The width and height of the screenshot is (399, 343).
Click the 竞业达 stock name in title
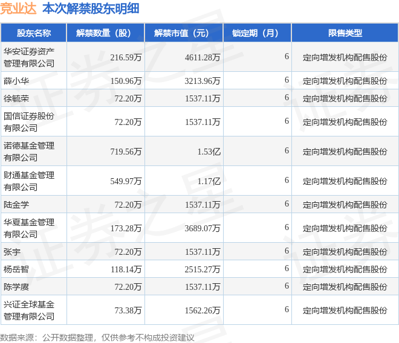pyautogui.click(x=18, y=8)
